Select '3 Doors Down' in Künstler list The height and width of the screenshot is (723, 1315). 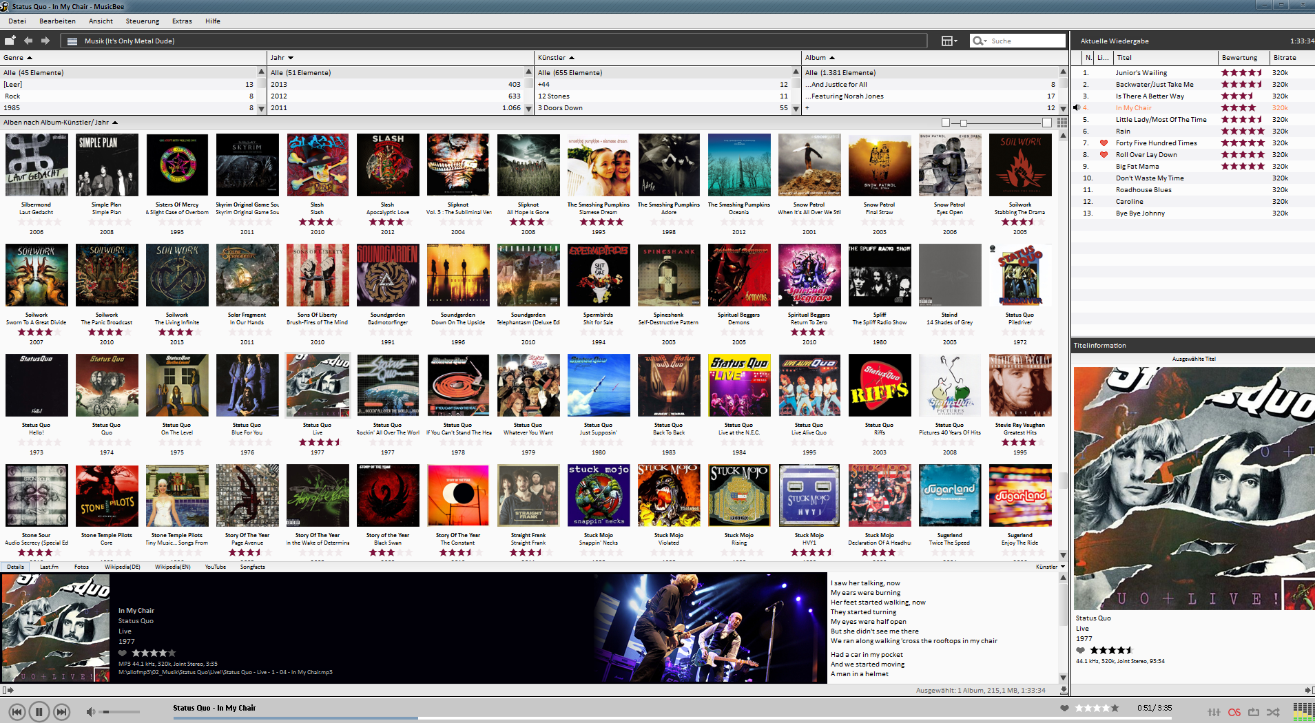point(663,108)
